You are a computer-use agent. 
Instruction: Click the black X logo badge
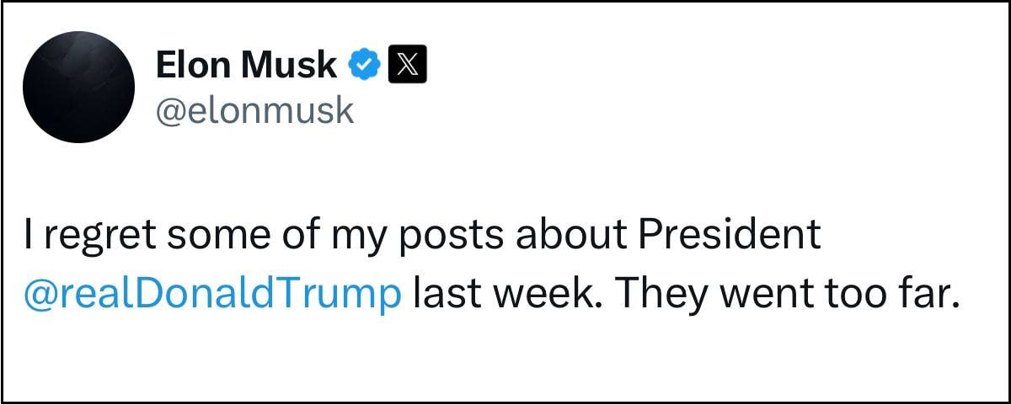407,65
